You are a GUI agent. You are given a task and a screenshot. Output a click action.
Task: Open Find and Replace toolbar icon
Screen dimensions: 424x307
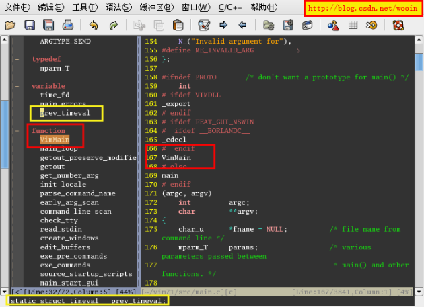coord(204,26)
